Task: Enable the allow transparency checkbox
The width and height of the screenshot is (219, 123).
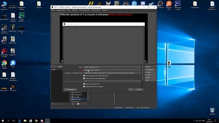Action: pos(84,84)
